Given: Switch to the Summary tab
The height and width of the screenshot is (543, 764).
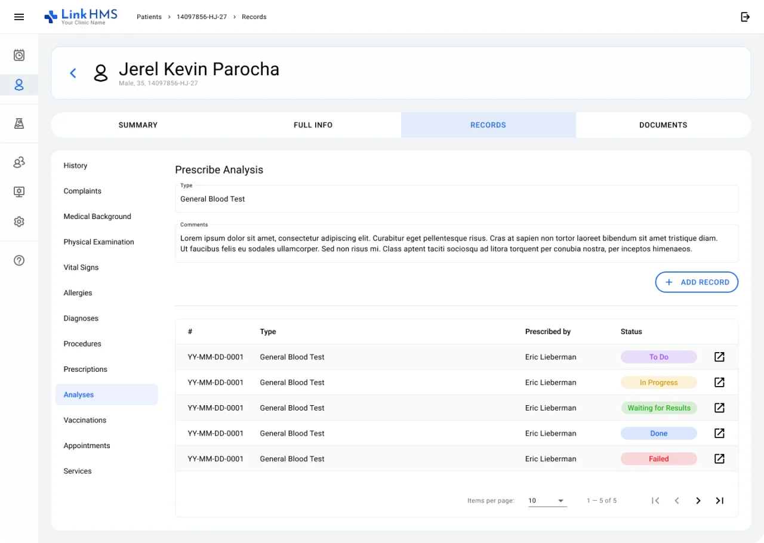Looking at the screenshot, I should click(x=138, y=125).
